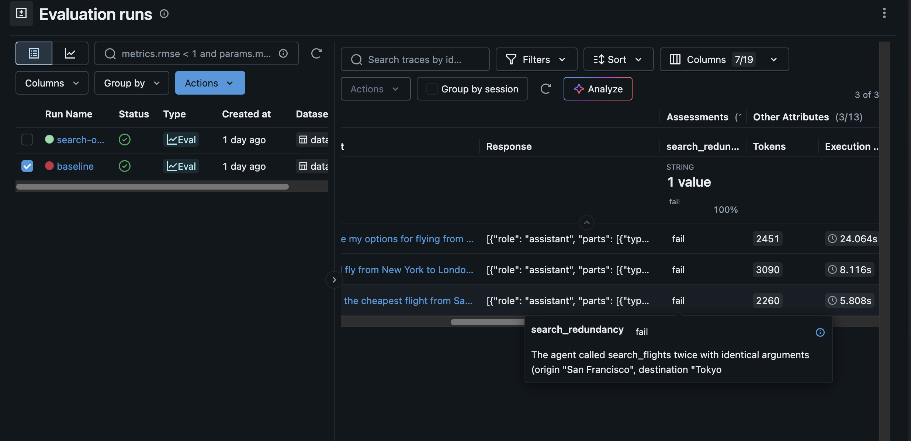Click the Tokens column header
911x441 pixels.
coord(769,146)
